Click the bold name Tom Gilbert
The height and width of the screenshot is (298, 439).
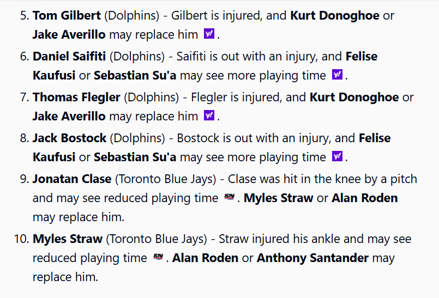tap(67, 15)
